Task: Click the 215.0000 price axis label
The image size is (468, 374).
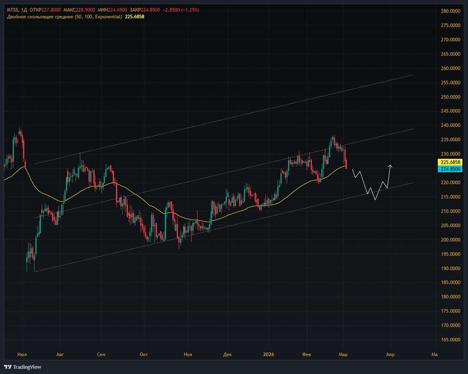Action: pyautogui.click(x=450, y=197)
